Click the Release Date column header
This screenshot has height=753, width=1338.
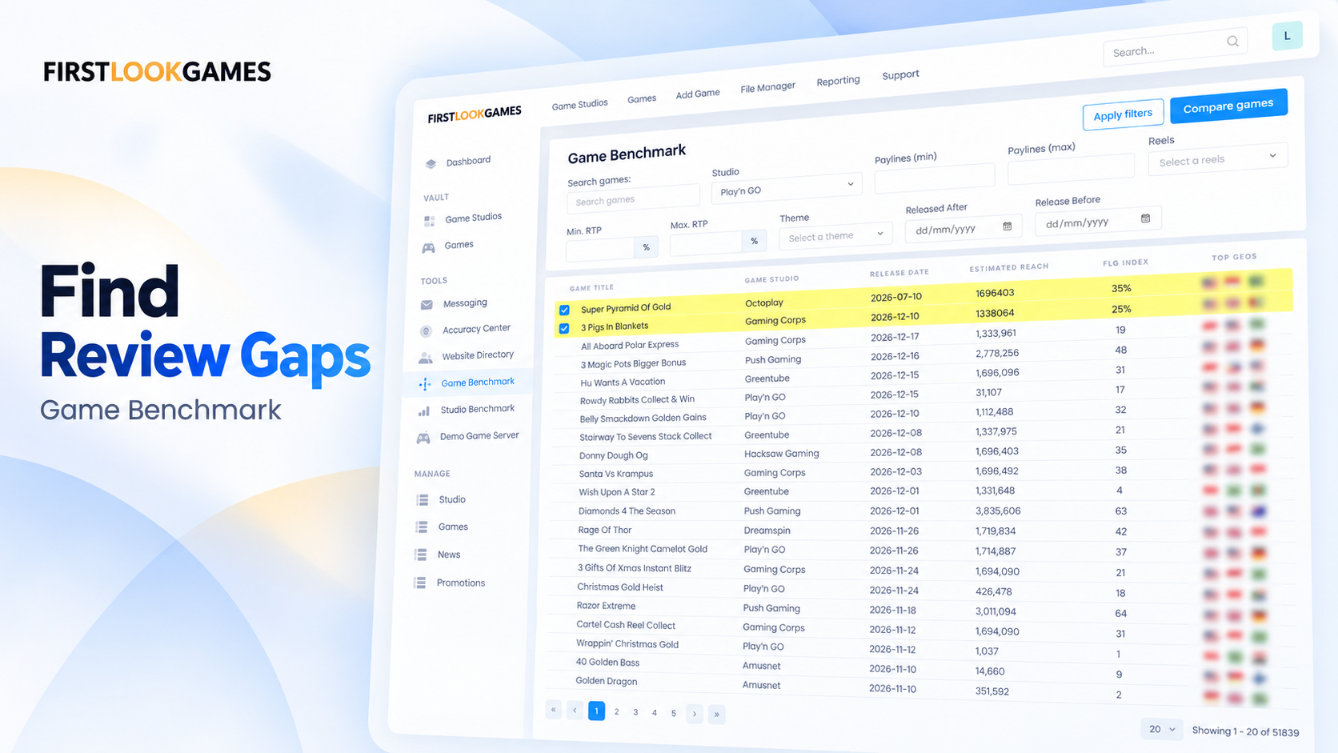[x=899, y=273]
